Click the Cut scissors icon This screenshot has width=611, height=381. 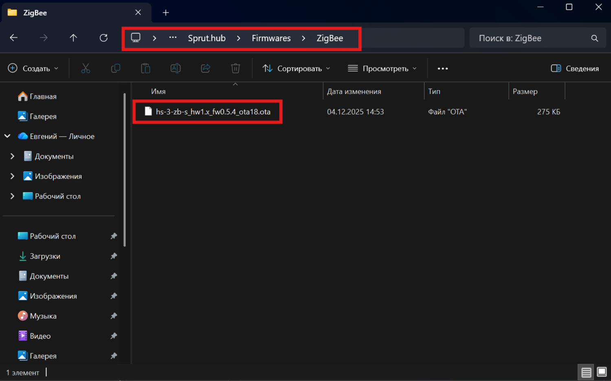pos(86,68)
